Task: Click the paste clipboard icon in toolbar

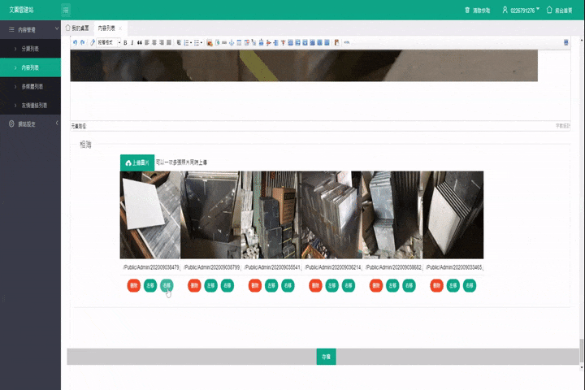Action: coord(336,42)
